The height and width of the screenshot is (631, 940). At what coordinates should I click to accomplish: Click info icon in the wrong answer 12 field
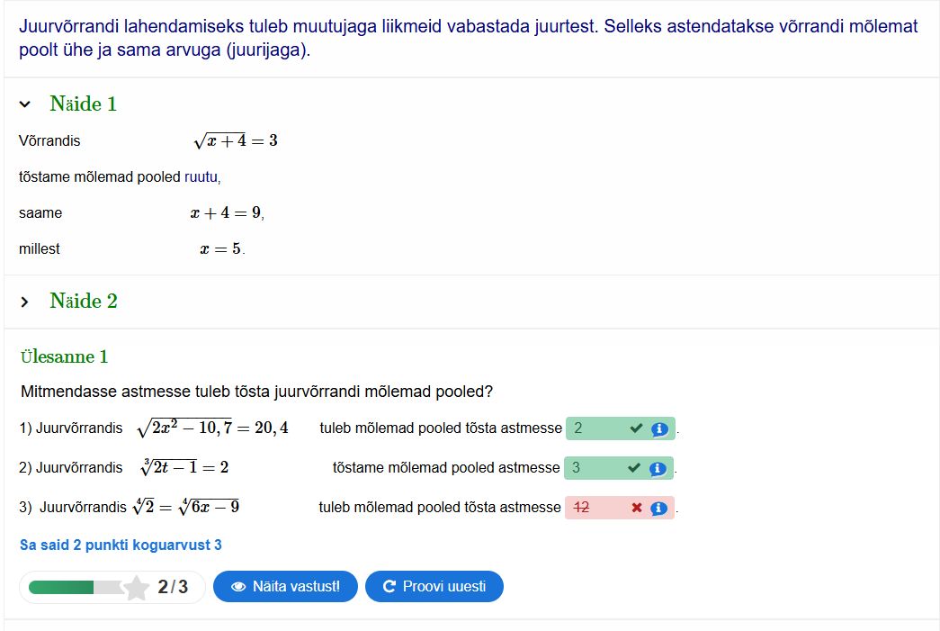click(x=658, y=509)
